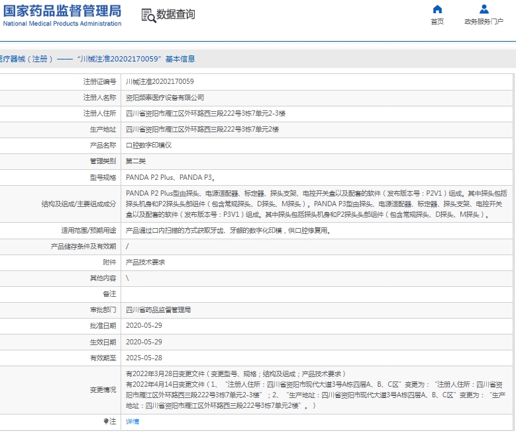Click approving department 四川省药品监督管理局
The width and height of the screenshot is (516, 433).
[158, 310]
